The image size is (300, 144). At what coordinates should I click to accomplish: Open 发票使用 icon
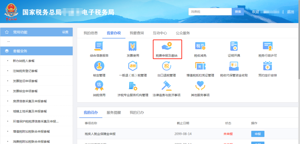click(x=132, y=46)
